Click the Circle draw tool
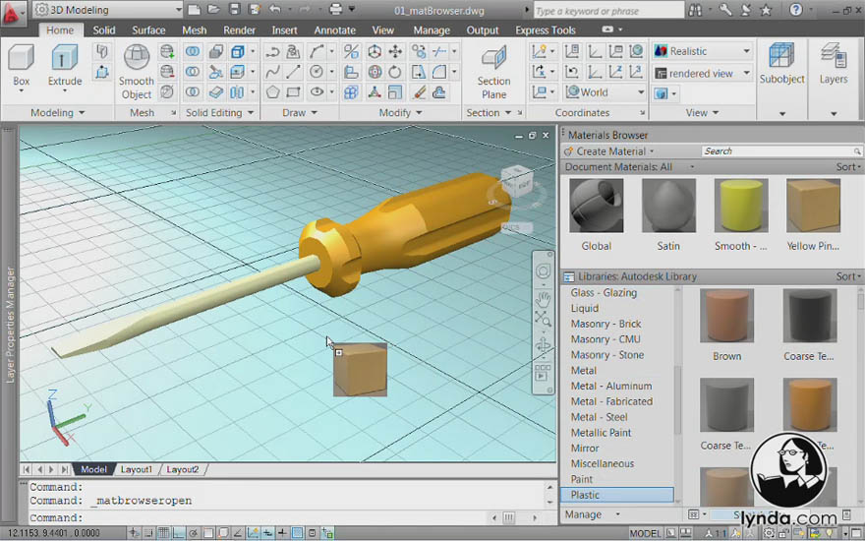 coord(317,72)
